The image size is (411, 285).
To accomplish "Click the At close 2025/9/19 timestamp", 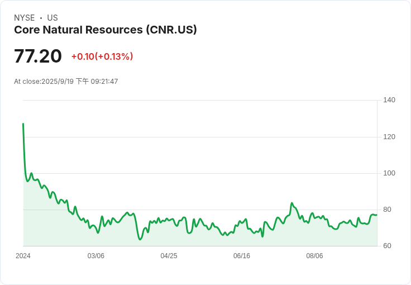I will coord(66,81).
